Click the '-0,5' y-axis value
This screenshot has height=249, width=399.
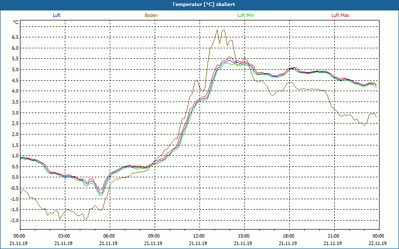pyautogui.click(x=14, y=188)
